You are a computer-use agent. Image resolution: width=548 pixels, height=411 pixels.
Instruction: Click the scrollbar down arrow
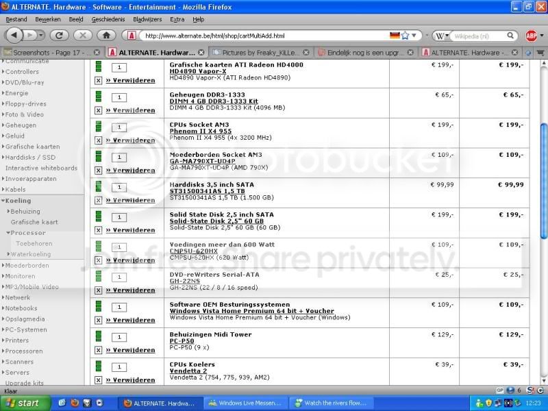pyautogui.click(x=543, y=381)
